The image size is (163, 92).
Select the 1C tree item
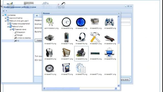tap(18, 41)
